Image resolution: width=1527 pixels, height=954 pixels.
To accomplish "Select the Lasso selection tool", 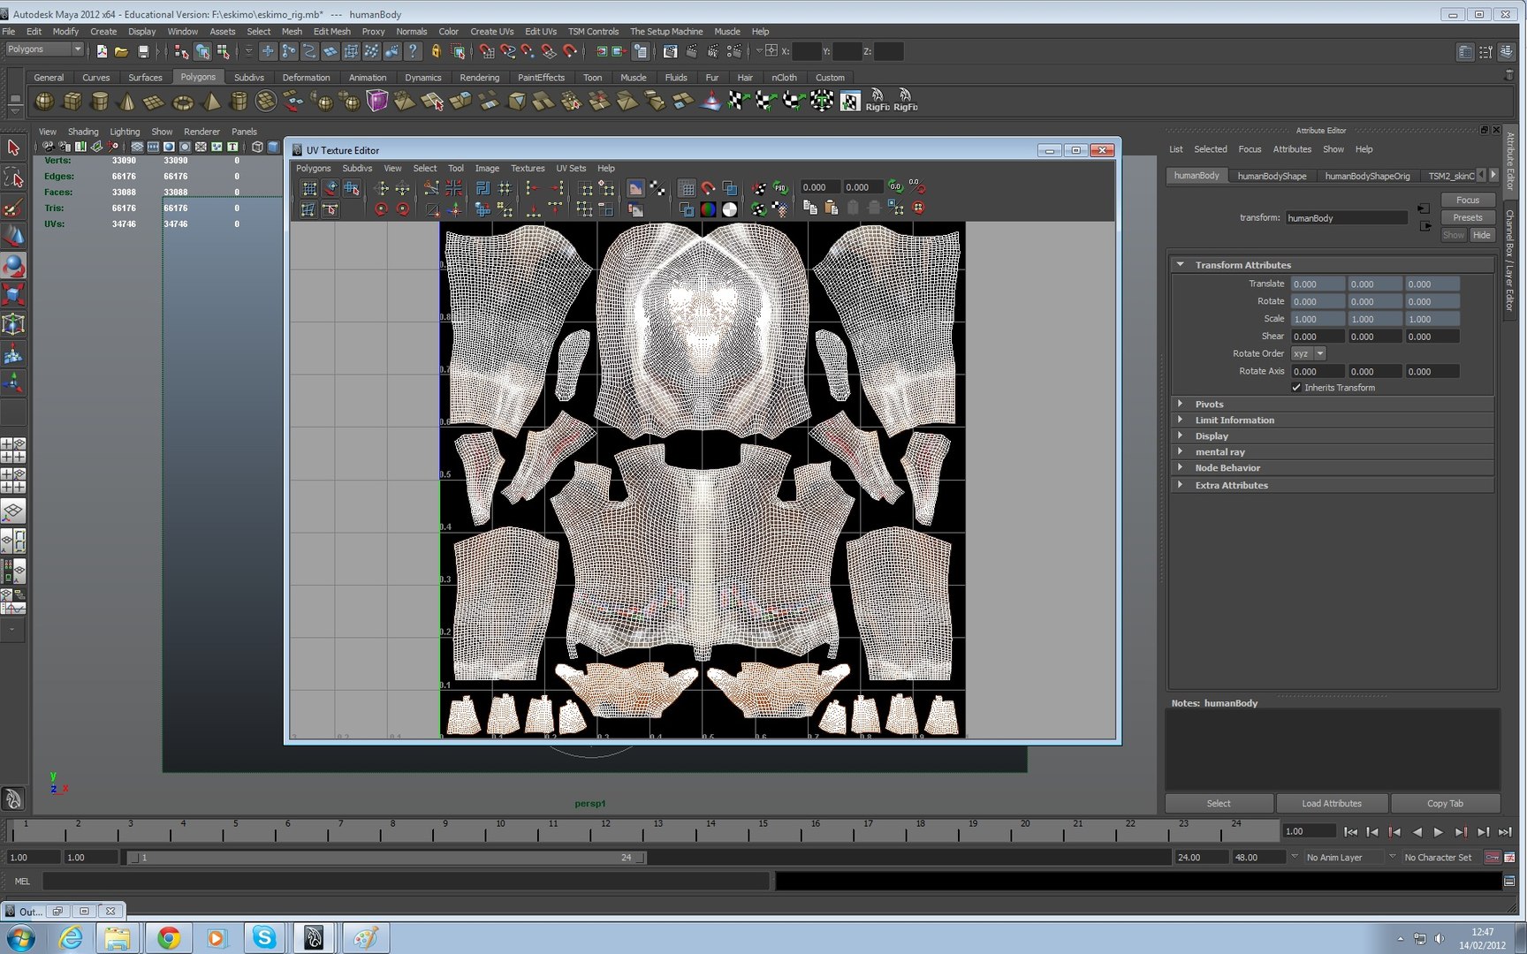I will (13, 178).
